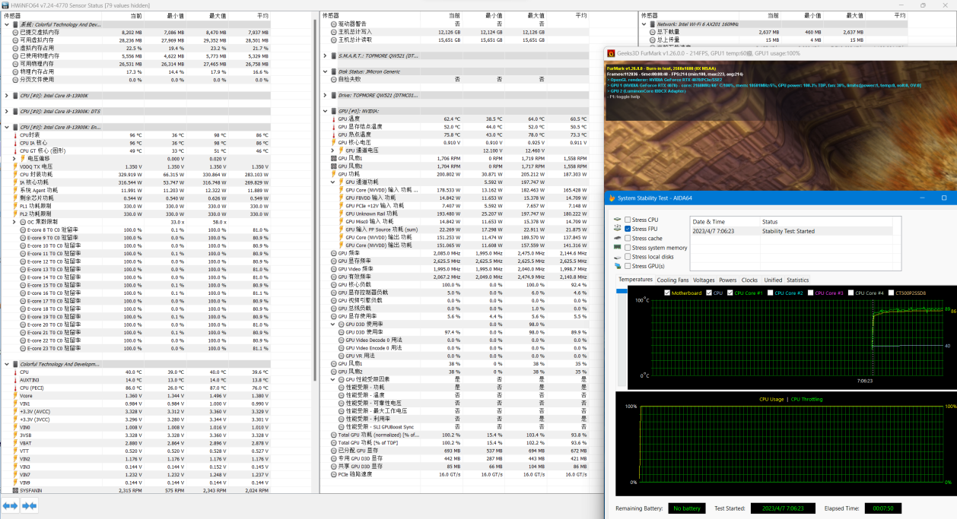
Task: Enable the CPU Core #2 graph checkbox
Action: pos(770,293)
